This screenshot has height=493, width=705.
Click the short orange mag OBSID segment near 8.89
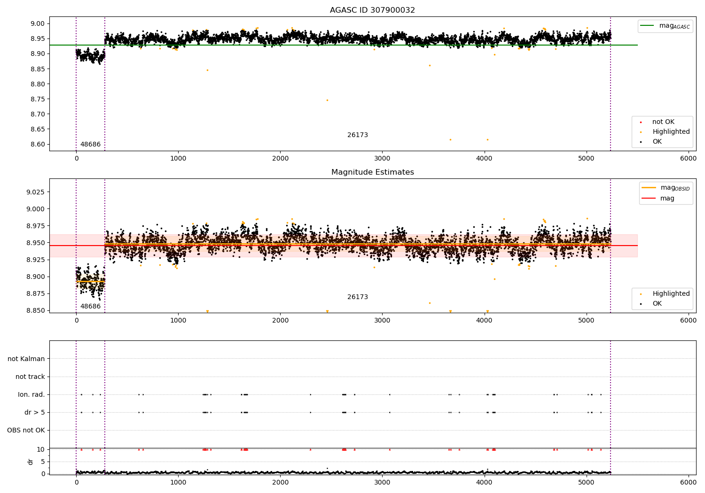[90, 282]
